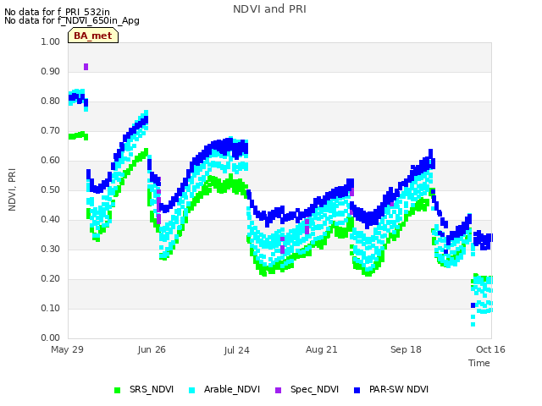This screenshot has width=542, height=406.
Task: Select the PAR-SW NDVI legend label
Action: pos(399,389)
